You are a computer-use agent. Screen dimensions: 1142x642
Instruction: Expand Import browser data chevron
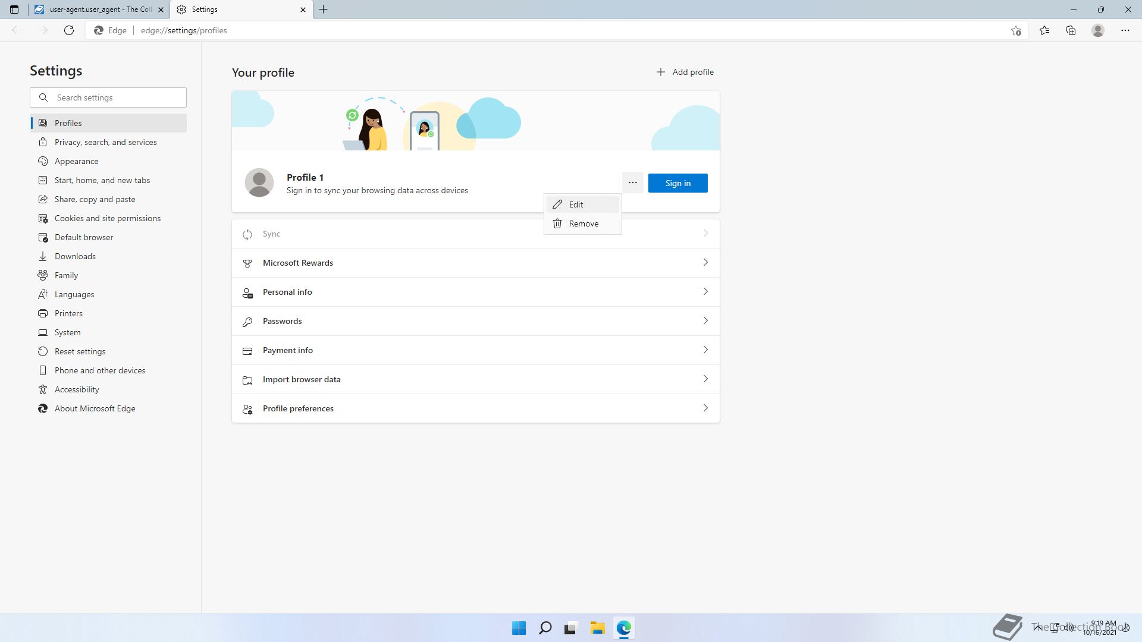point(705,379)
